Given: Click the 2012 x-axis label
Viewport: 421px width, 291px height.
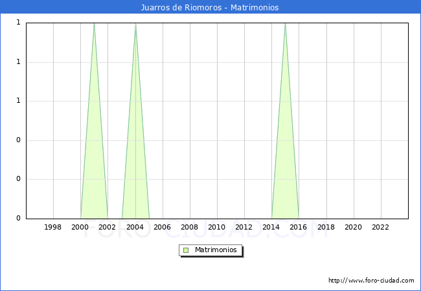Looking at the screenshot, I should (x=244, y=227).
